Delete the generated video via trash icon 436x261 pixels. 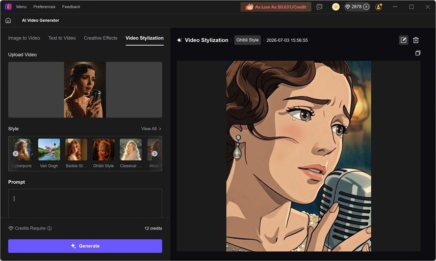pyautogui.click(x=416, y=40)
